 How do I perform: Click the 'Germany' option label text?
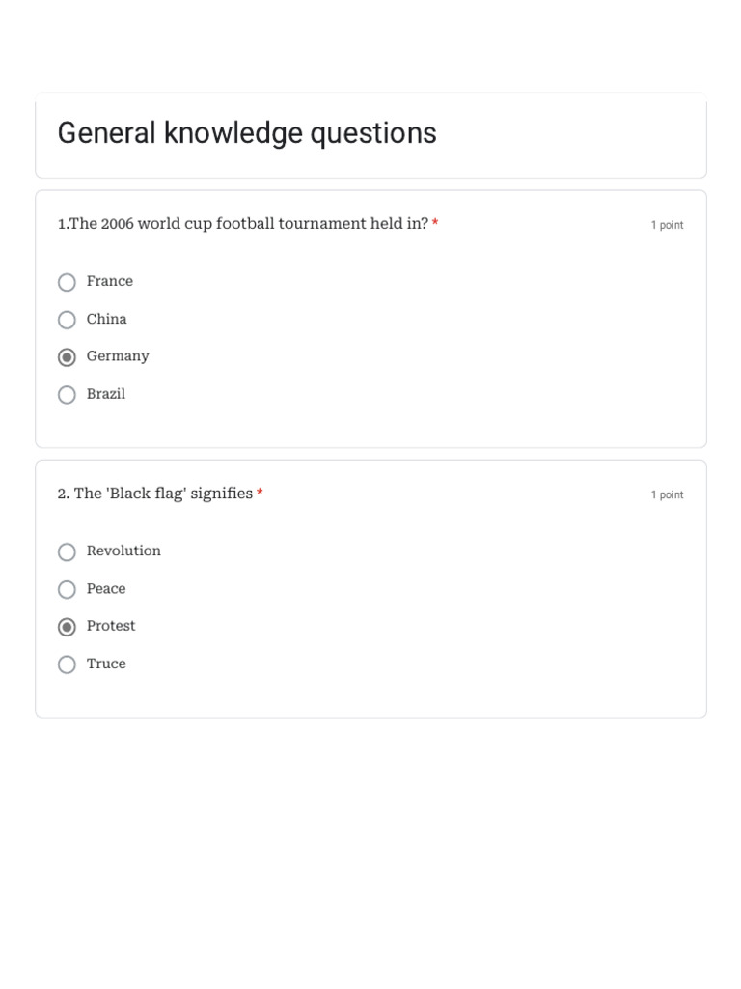(118, 356)
